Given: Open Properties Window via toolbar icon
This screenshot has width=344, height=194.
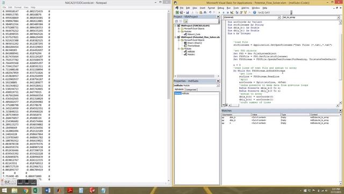Looking at the screenshot, I should (241, 12).
